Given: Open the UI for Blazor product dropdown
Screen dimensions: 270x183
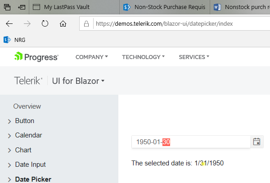Looking at the screenshot, I should tap(78, 81).
